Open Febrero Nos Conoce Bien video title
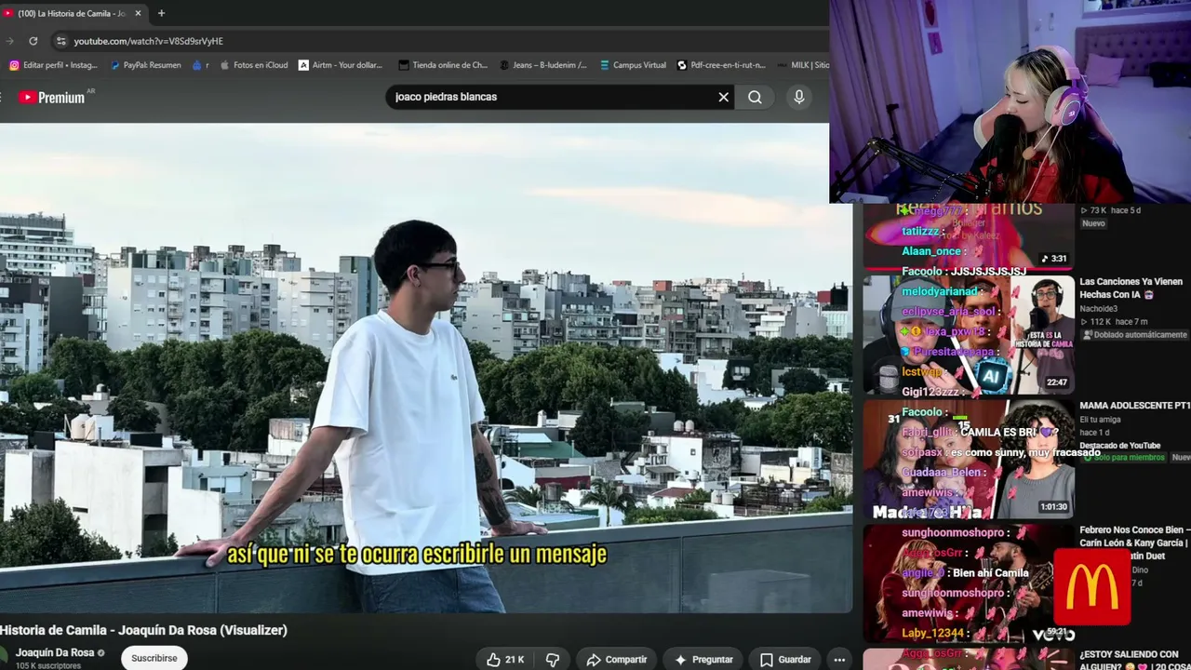1191x670 pixels. pos(1134,543)
